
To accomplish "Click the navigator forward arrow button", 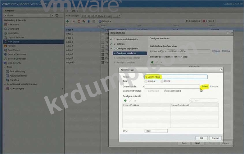I will point(52,15).
